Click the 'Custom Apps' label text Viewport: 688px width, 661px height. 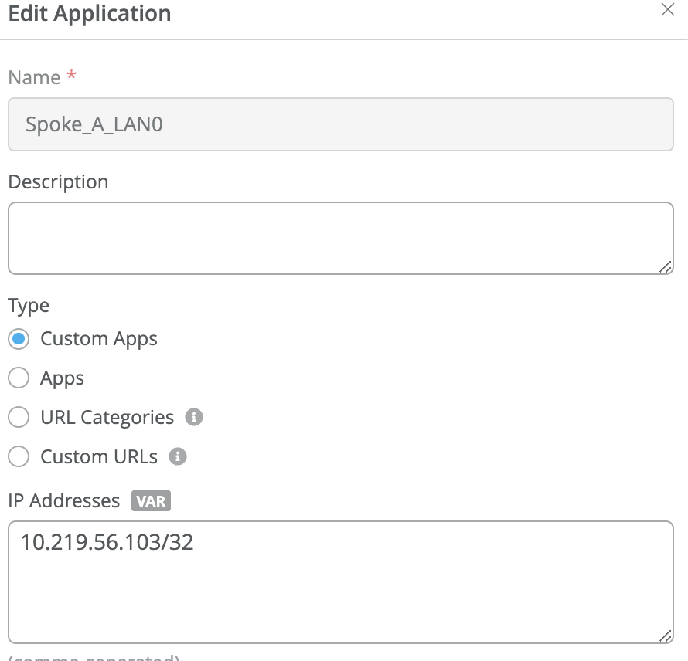click(99, 339)
